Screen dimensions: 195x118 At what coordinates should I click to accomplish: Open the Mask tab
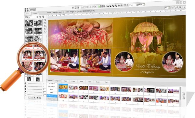81,81
